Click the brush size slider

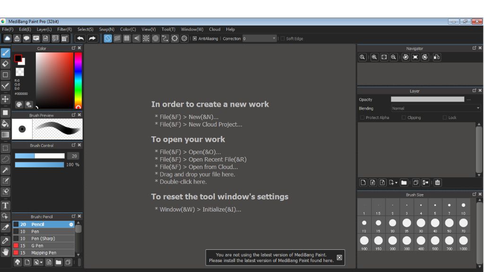pos(40,156)
